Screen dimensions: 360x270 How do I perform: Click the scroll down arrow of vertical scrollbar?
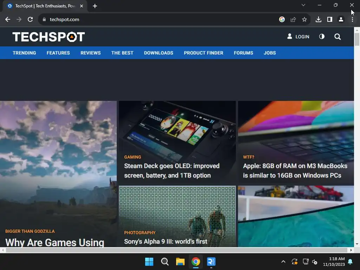tap(357, 244)
